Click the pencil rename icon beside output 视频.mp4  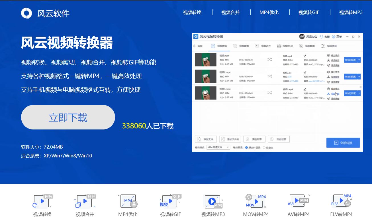[305, 56]
